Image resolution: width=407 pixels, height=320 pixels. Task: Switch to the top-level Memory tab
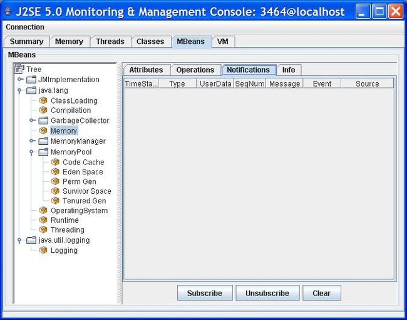(69, 41)
